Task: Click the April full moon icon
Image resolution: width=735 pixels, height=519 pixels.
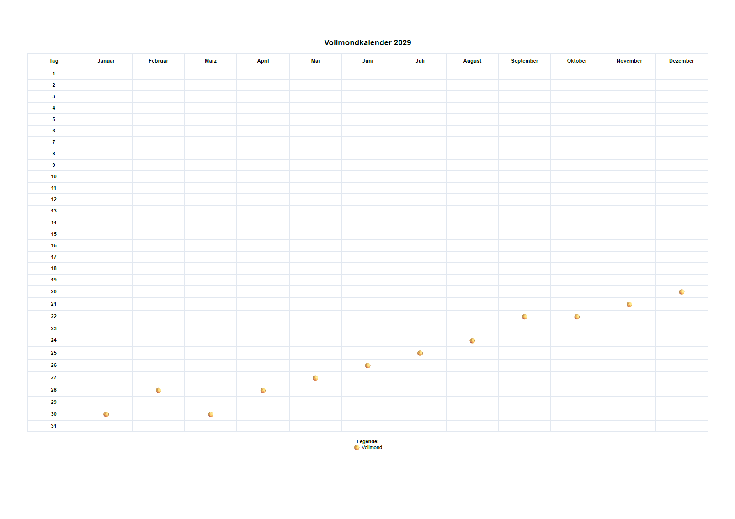Action: tap(263, 390)
